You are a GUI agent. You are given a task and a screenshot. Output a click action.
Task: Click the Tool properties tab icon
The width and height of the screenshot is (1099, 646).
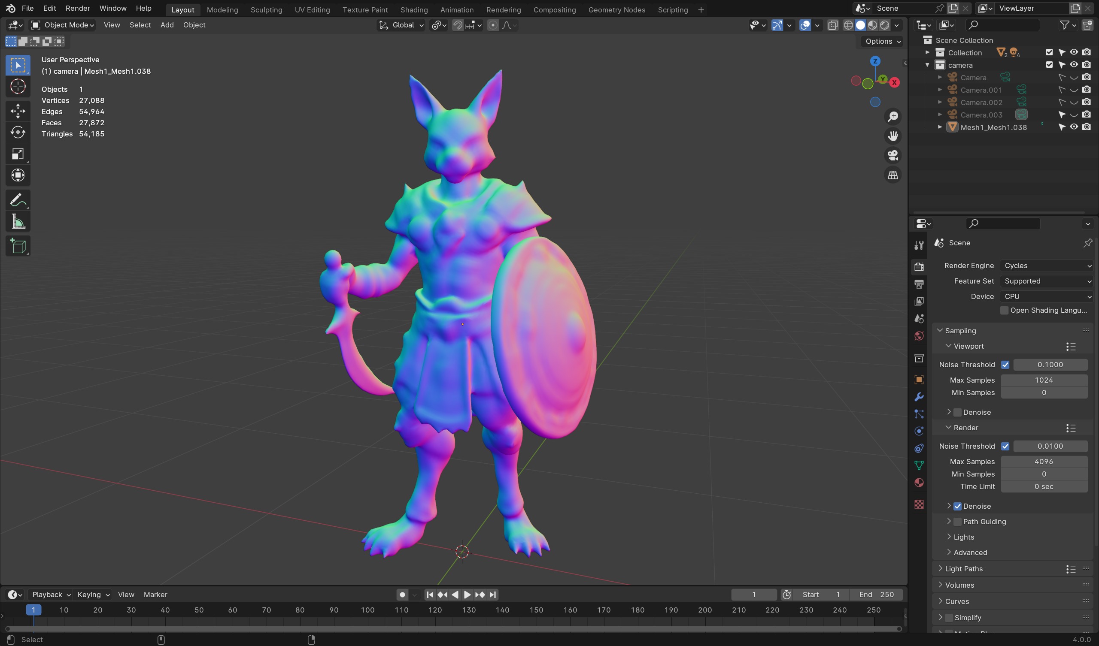tap(919, 245)
